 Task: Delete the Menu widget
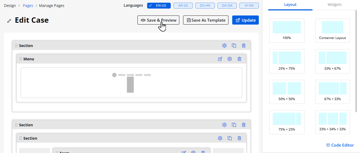239,59
